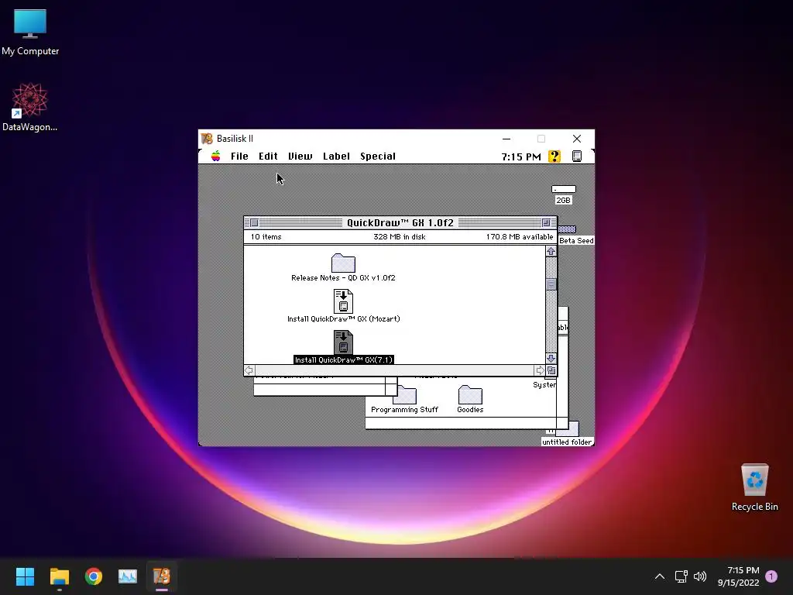Open the Special menu
This screenshot has width=793, height=595.
378,156
